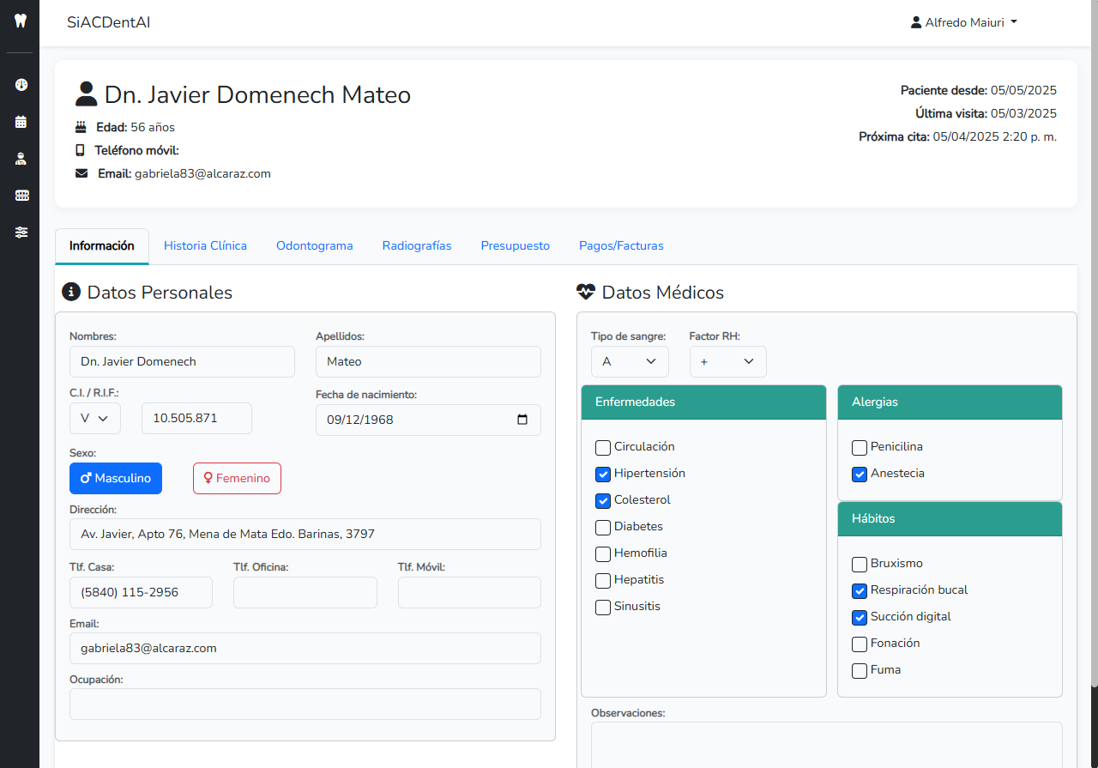Open the Tipo de sangre dropdown

click(630, 362)
